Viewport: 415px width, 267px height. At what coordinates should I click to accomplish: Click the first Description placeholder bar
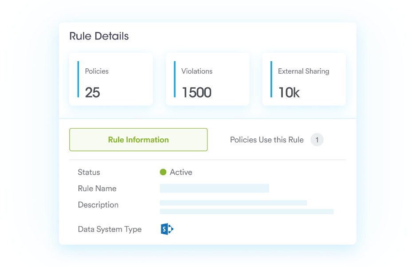click(234, 202)
